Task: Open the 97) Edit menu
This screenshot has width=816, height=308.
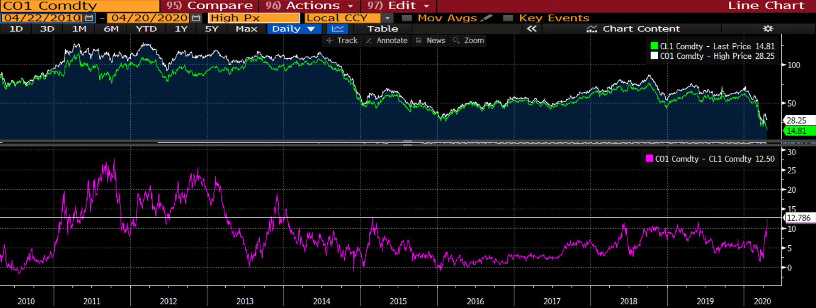Action: [398, 6]
